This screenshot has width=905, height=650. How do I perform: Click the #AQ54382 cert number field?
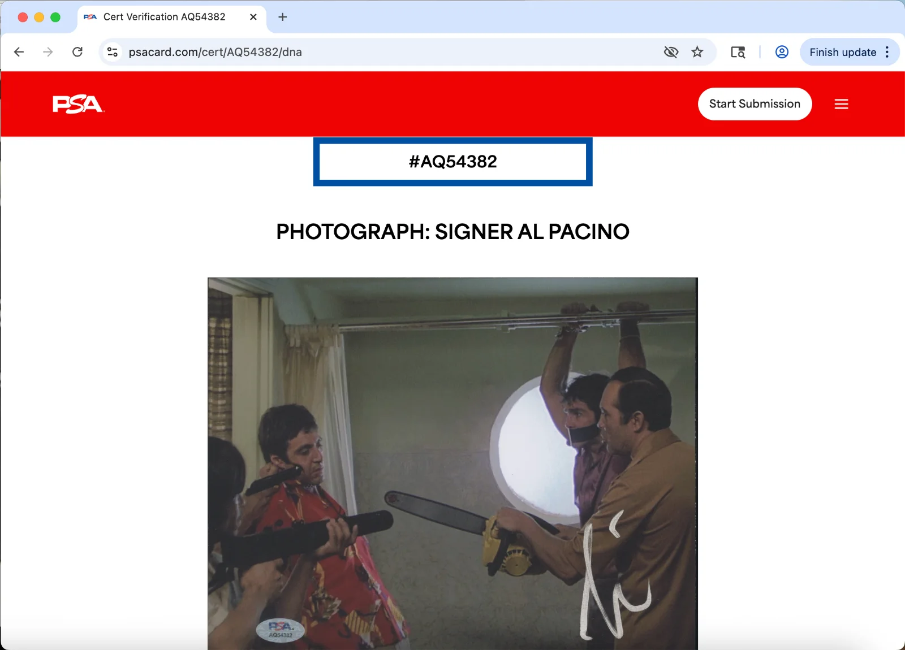pos(453,162)
